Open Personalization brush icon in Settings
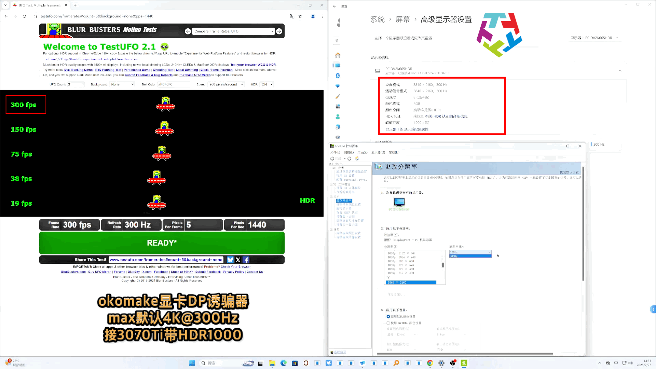 338,96
